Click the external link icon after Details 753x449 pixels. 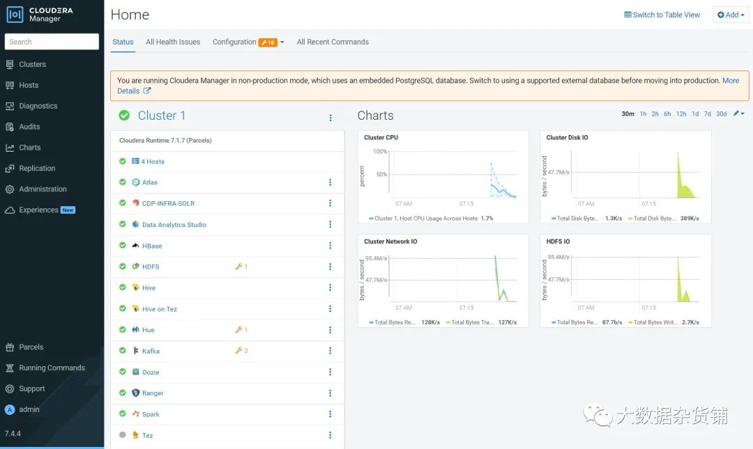pyautogui.click(x=147, y=90)
